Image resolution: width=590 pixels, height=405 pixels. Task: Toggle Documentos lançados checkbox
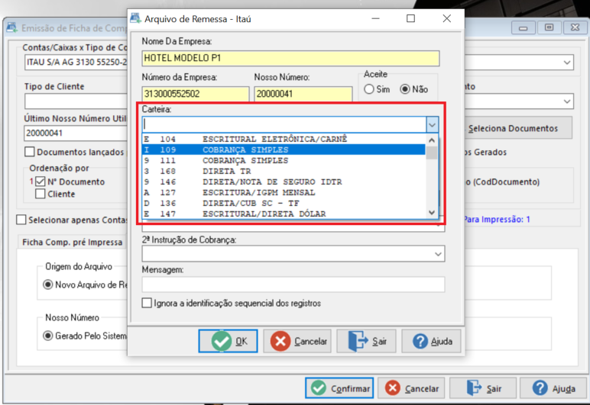29,152
